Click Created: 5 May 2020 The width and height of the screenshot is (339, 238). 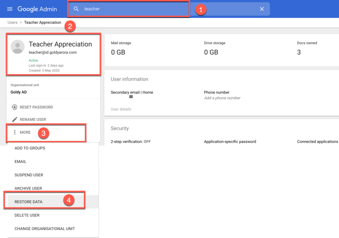pos(44,70)
